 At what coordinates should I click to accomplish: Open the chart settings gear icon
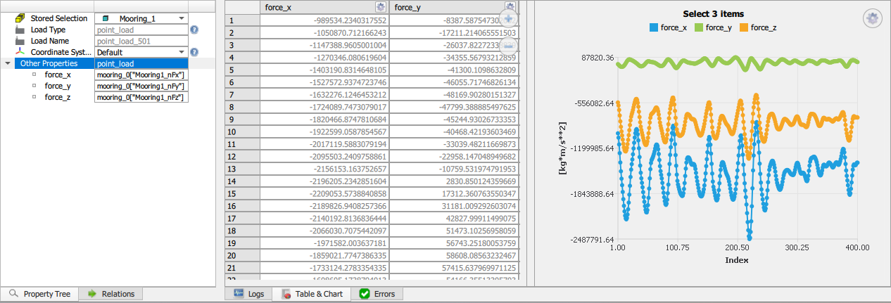click(x=872, y=18)
